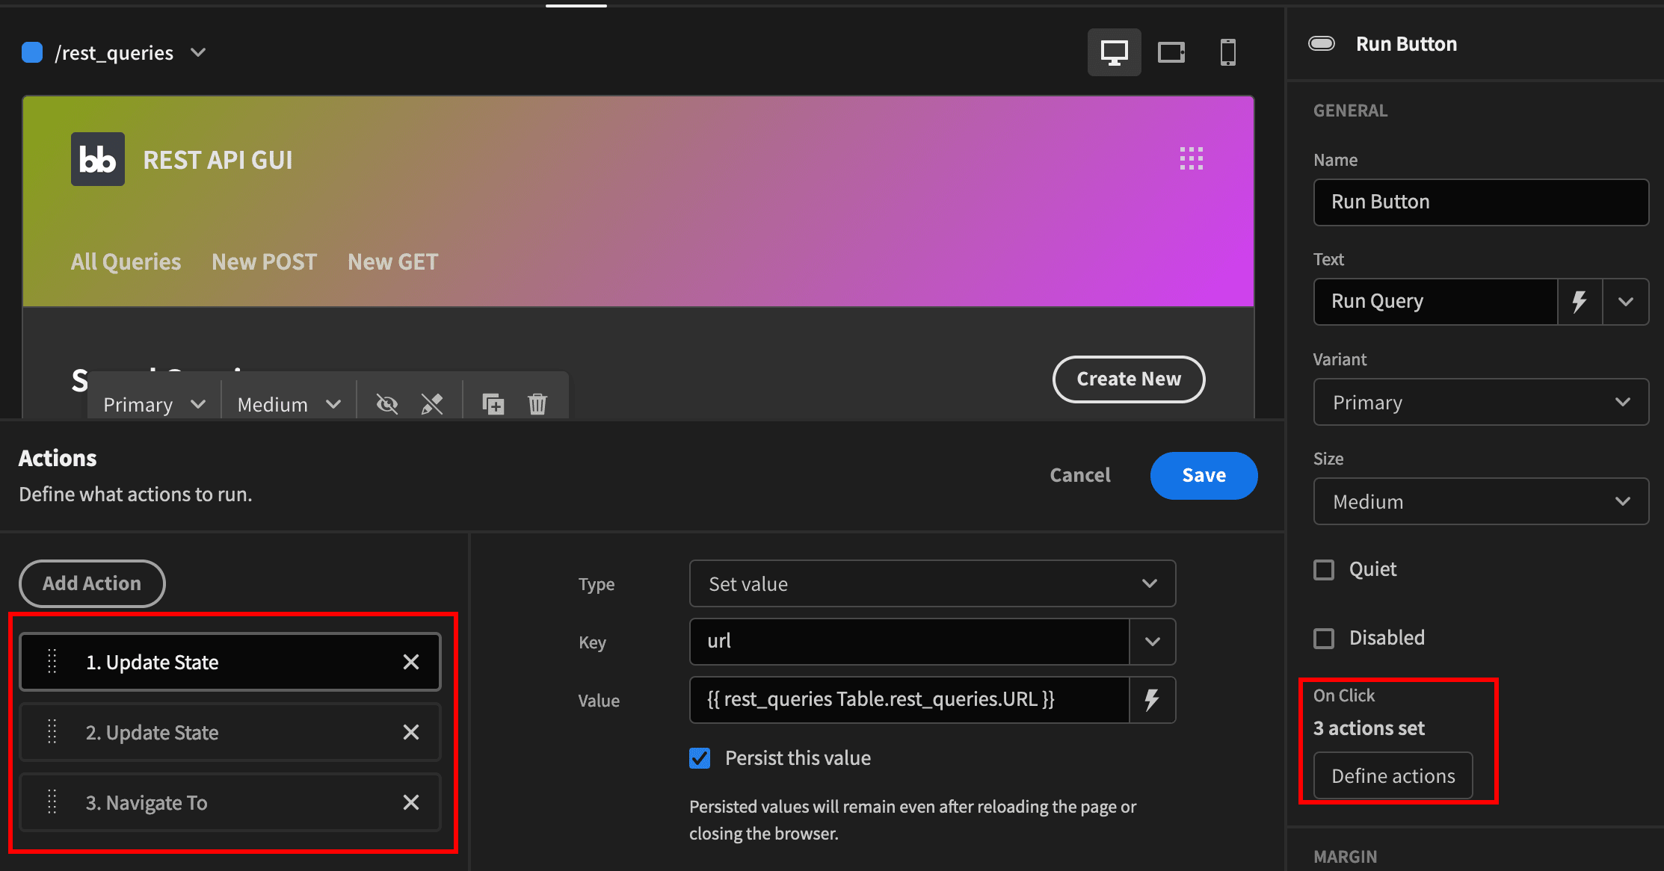Expand the /rest_queries screen dropdown

click(x=198, y=52)
